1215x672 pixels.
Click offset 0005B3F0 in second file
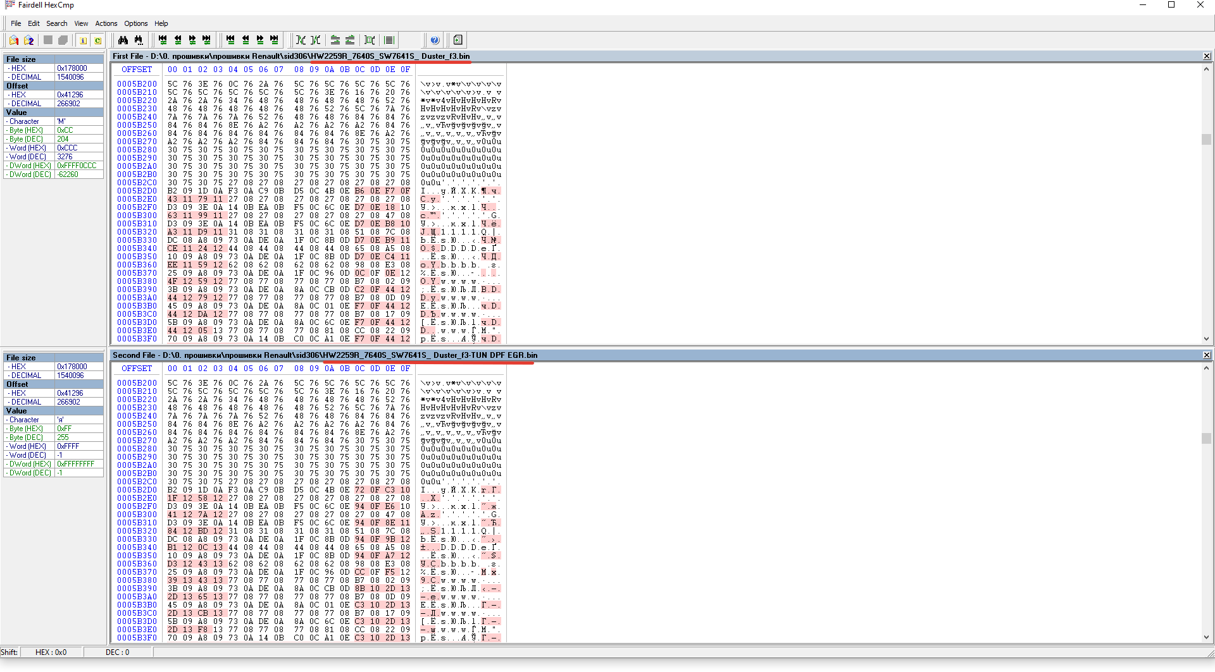(x=137, y=638)
